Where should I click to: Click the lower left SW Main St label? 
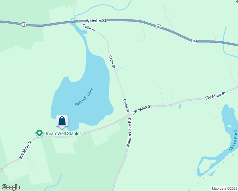[x=26, y=150]
